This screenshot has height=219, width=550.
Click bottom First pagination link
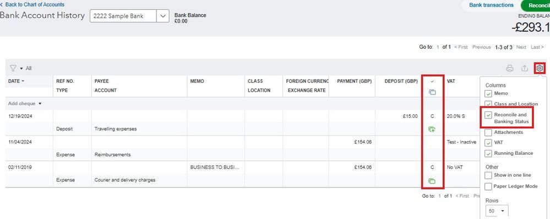pyautogui.click(x=462, y=196)
